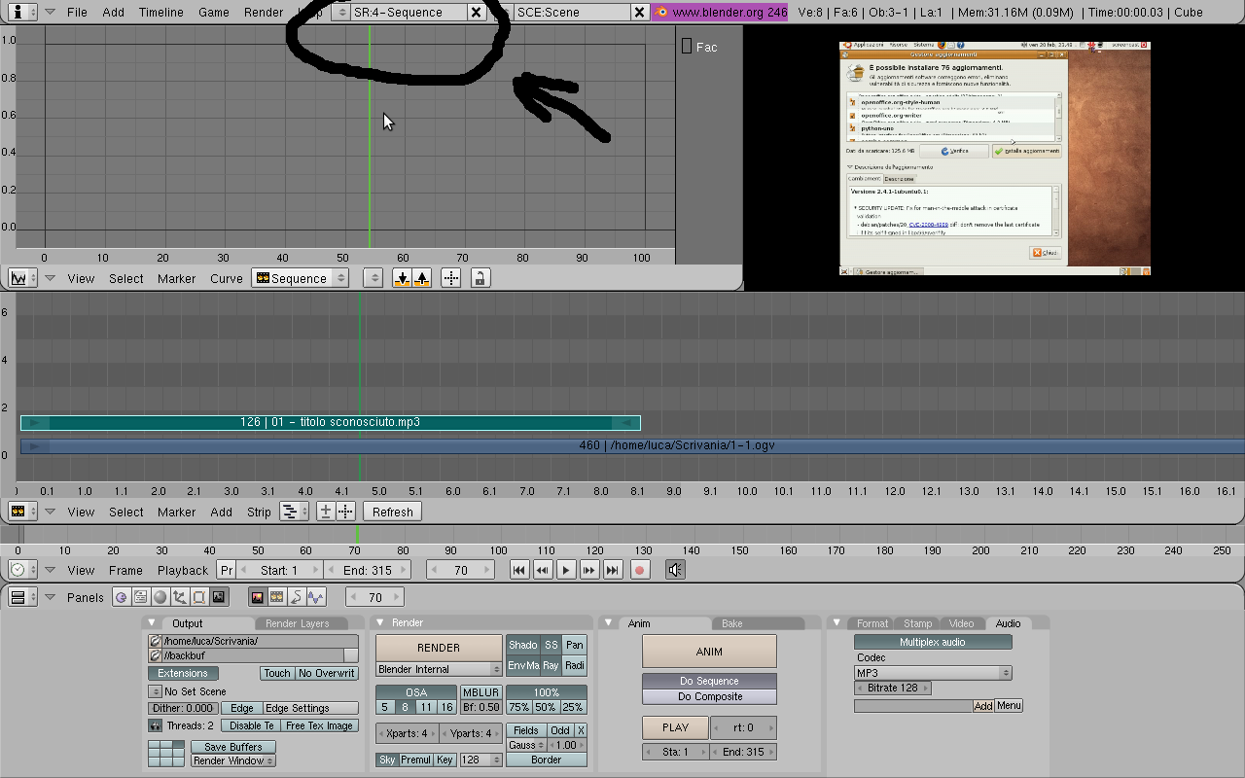The height and width of the screenshot is (778, 1245).
Task: Toggle the Extensions option in Output
Action: 183,673
